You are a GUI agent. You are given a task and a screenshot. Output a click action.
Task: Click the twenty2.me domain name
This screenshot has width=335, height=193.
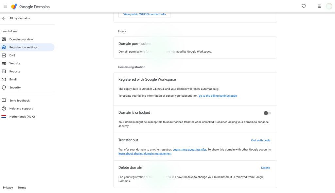coord(9,31)
